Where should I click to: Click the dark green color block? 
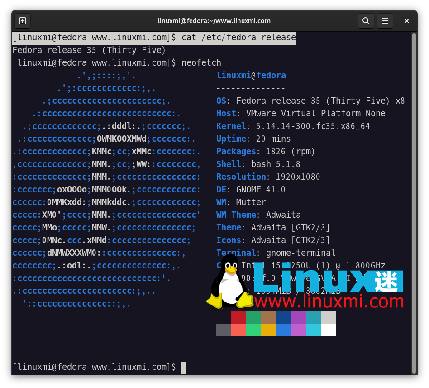(253, 317)
